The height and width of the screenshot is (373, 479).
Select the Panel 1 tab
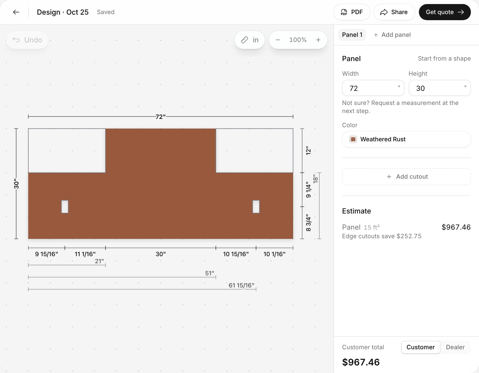pyautogui.click(x=352, y=35)
